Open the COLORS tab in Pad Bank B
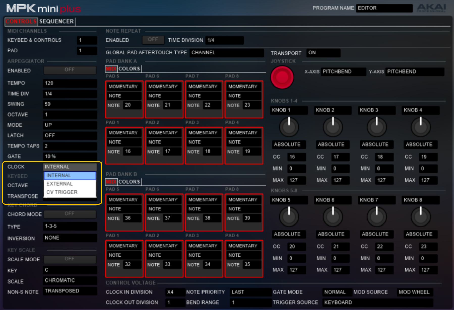Viewport: 454px width, 310px height. pyautogui.click(x=129, y=182)
